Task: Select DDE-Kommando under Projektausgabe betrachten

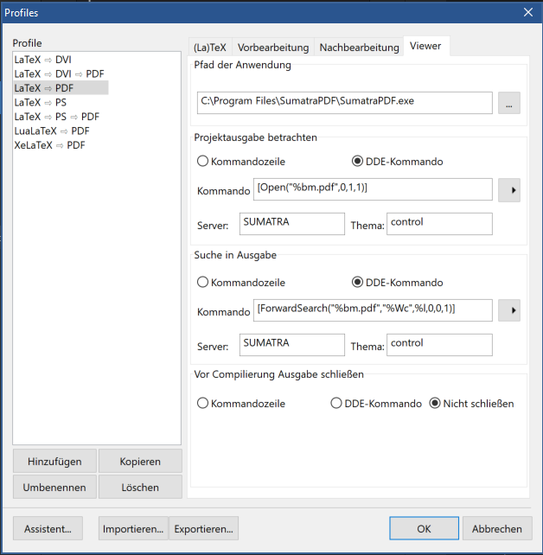Action: (x=358, y=161)
